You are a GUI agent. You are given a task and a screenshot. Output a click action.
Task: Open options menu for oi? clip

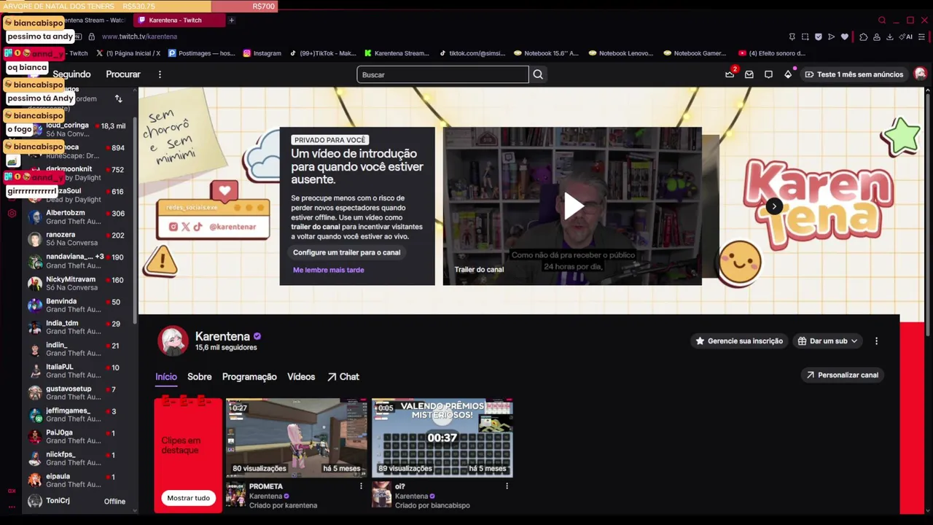tap(507, 486)
